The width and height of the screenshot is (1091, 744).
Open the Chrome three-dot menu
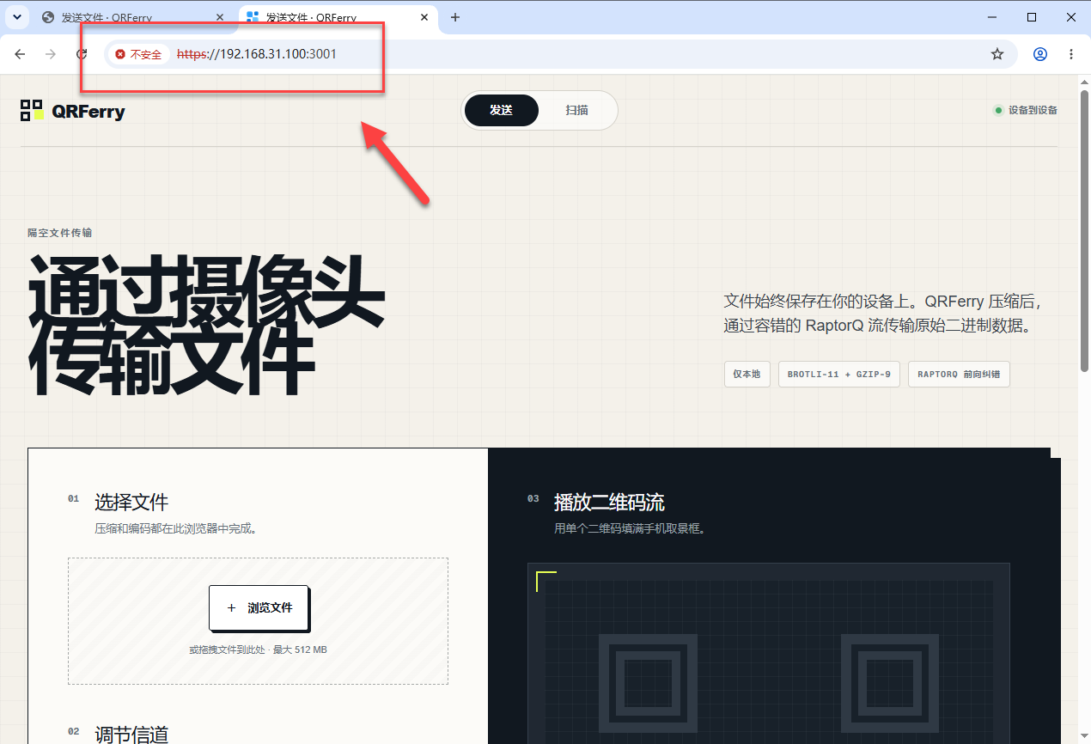tap(1071, 54)
